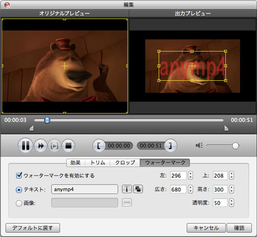Focus the 透明度 field showing 50
The width and height of the screenshot is (257, 237).
click(x=220, y=203)
